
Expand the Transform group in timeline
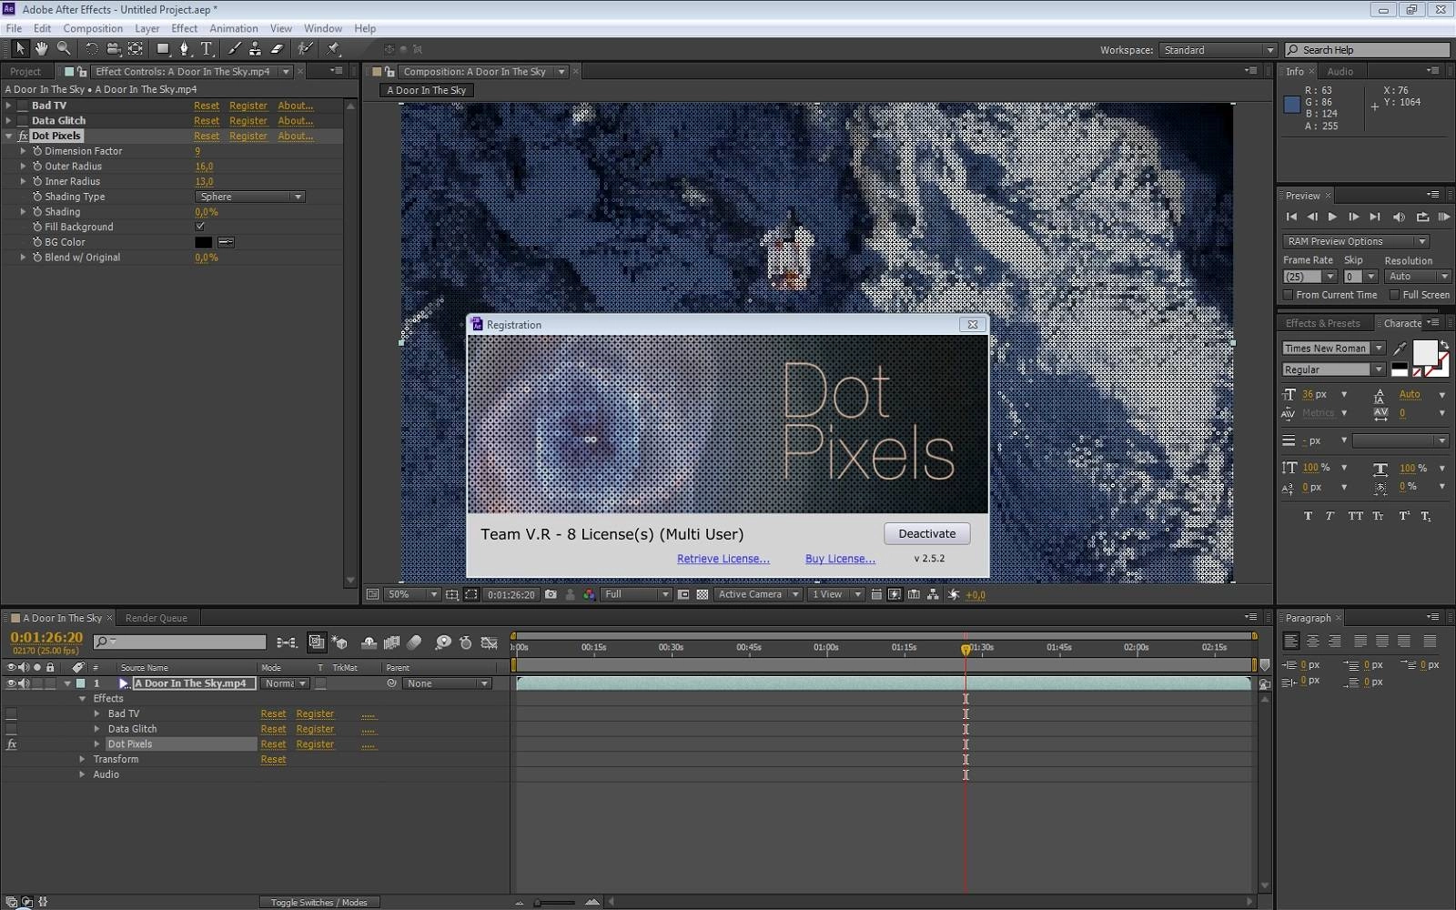(82, 759)
